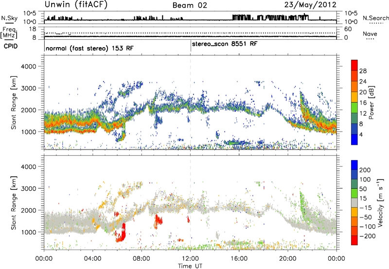The image size is (389, 269).
Task: Click the '28' tick on Power scale
Action: [x=363, y=71]
